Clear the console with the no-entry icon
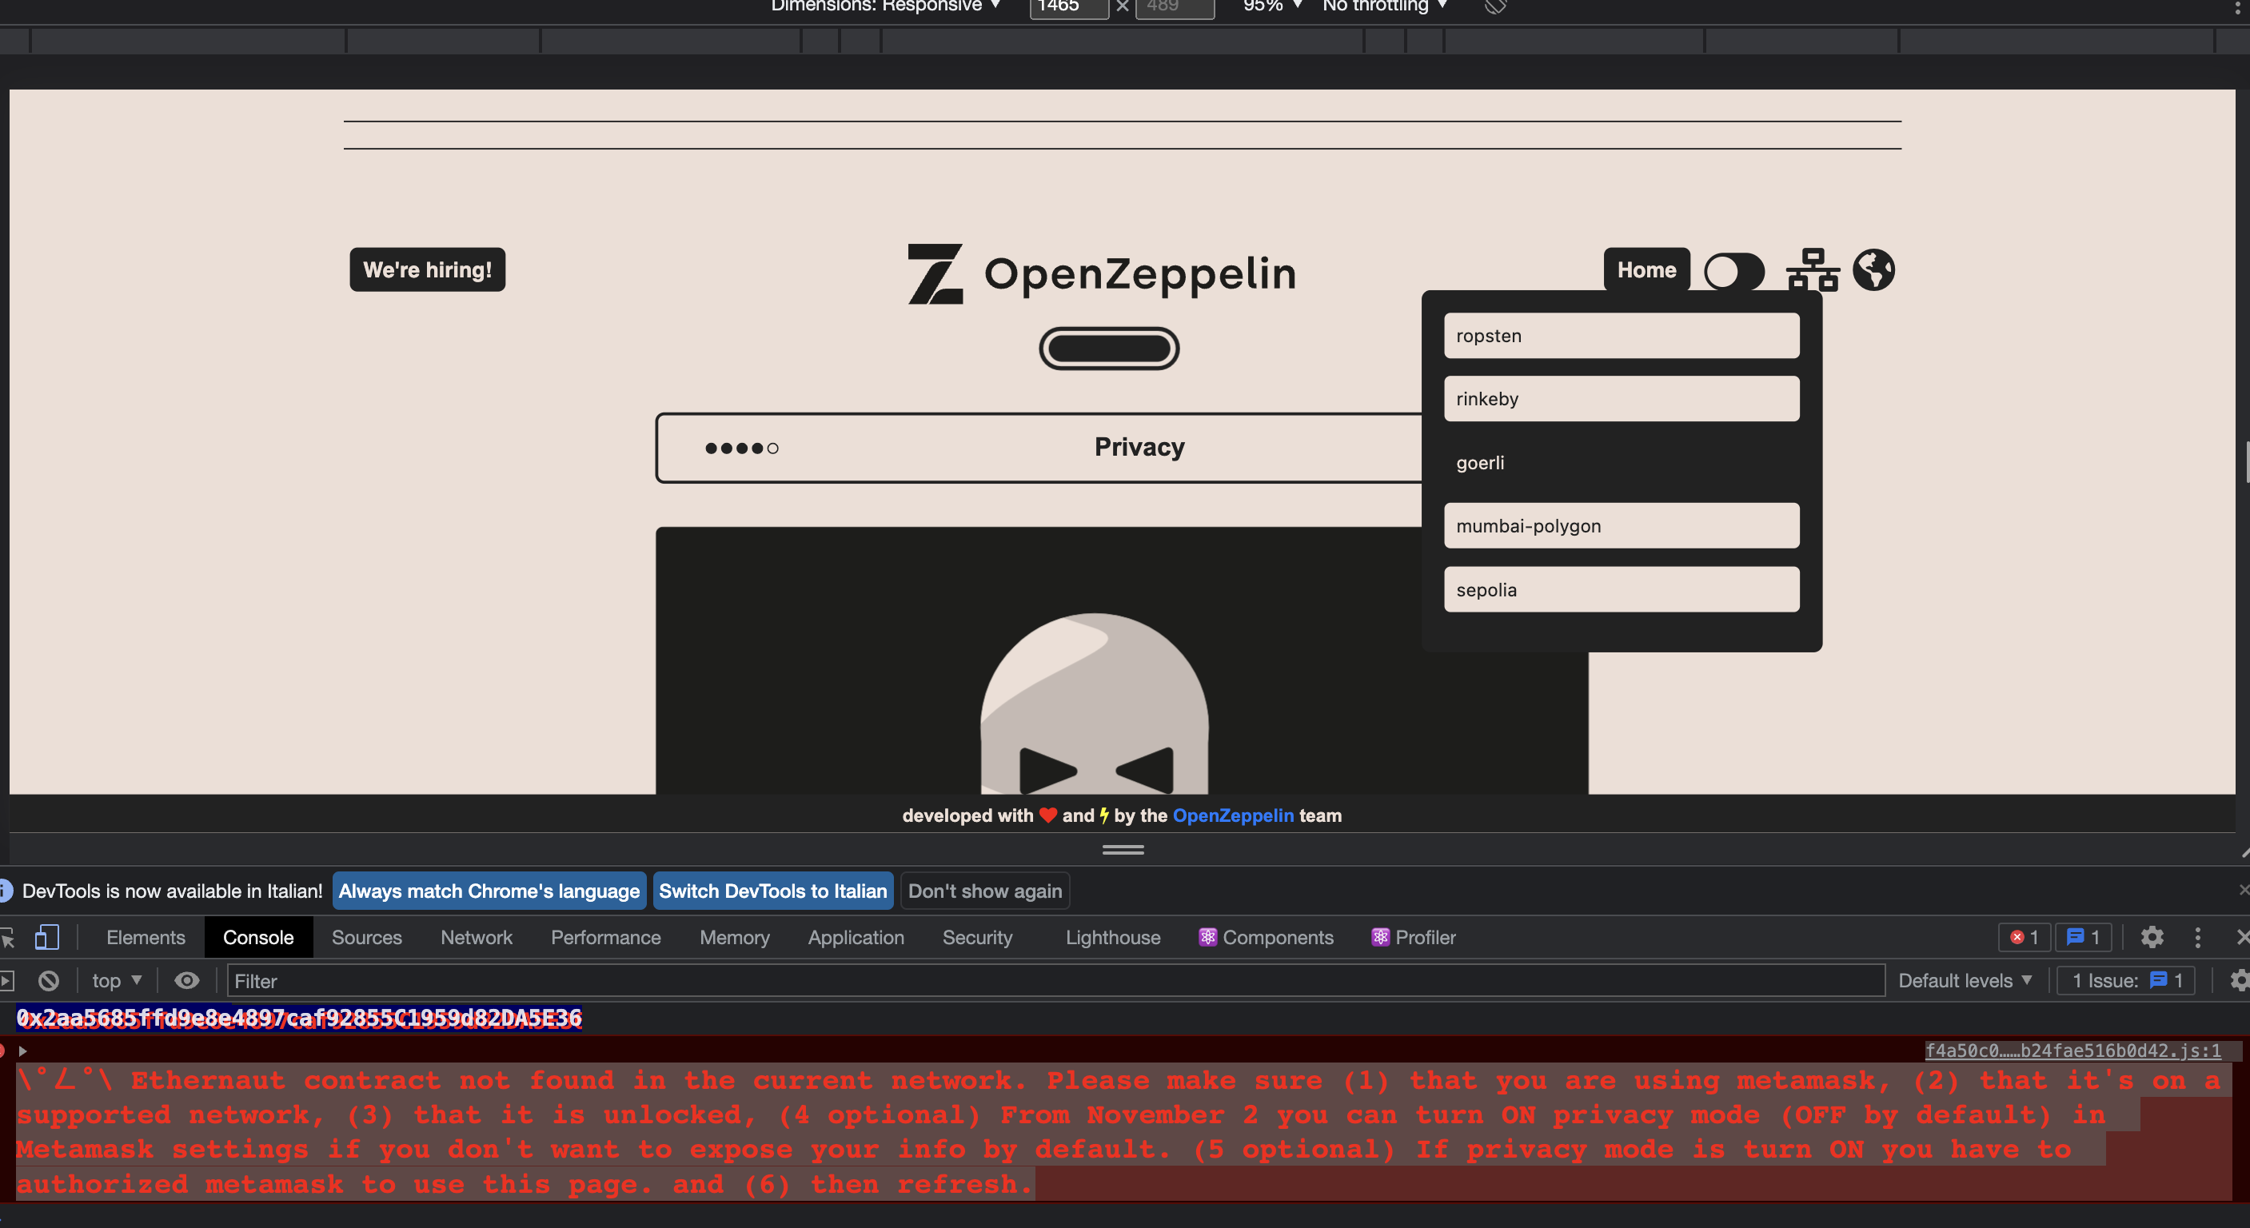Viewport: 2250px width, 1228px height. tap(48, 980)
